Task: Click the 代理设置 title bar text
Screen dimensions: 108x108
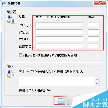Action: coord(14,4)
